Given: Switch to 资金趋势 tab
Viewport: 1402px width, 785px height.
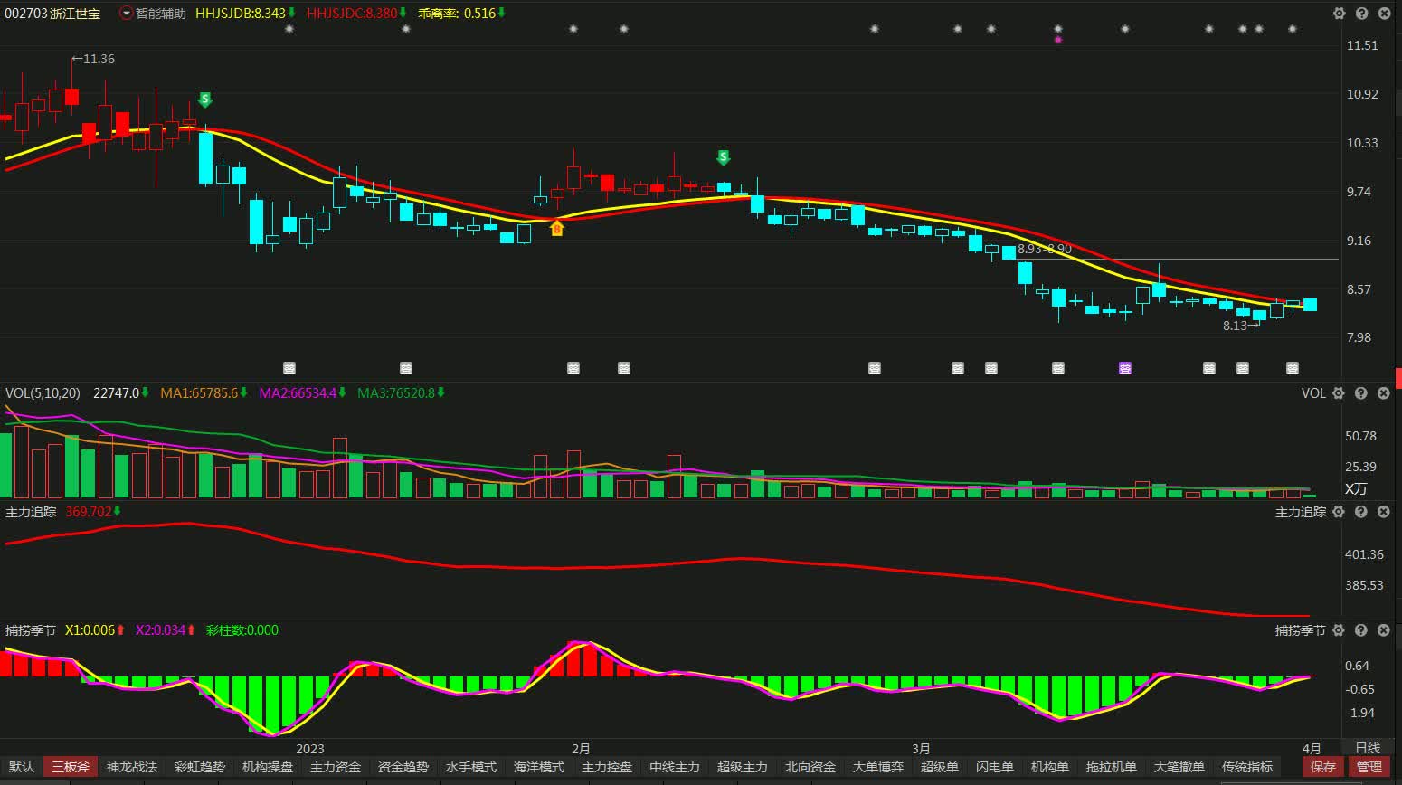Looking at the screenshot, I should point(403,767).
